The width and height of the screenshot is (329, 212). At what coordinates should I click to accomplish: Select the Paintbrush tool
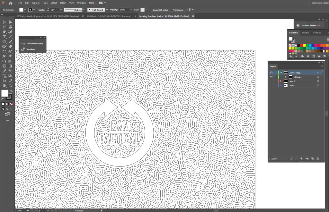coord(10,42)
